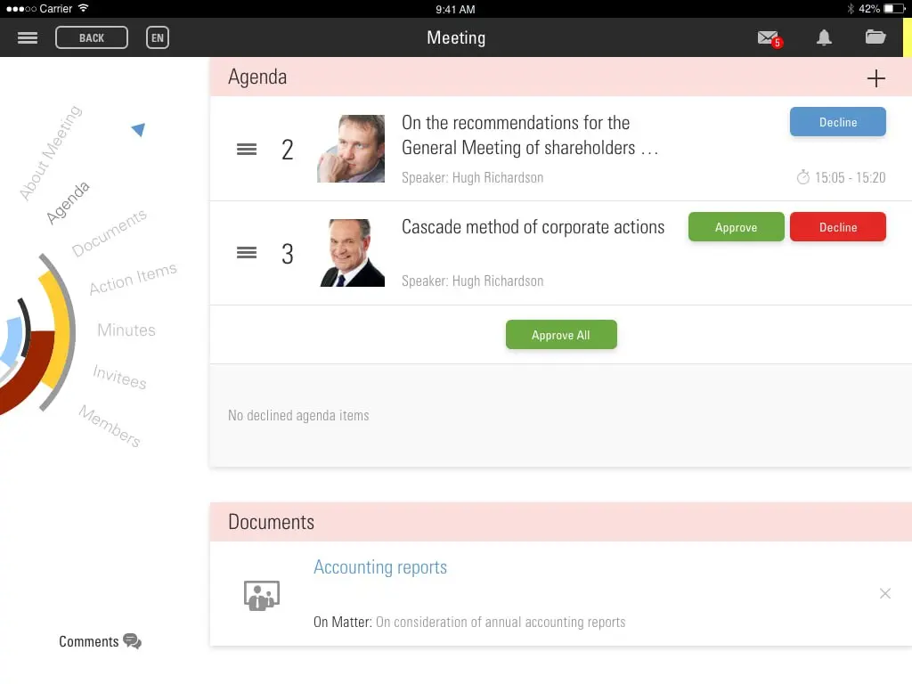The width and height of the screenshot is (912, 684).
Task: Open the notifications bell
Action: [824, 37]
